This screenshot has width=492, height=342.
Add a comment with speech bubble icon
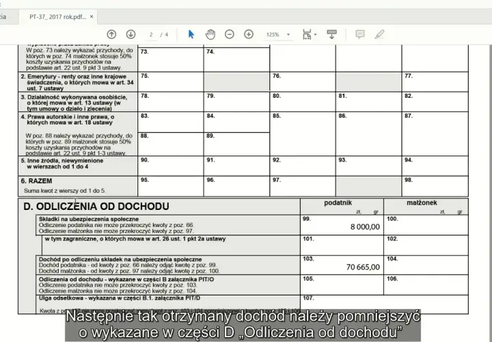point(360,34)
